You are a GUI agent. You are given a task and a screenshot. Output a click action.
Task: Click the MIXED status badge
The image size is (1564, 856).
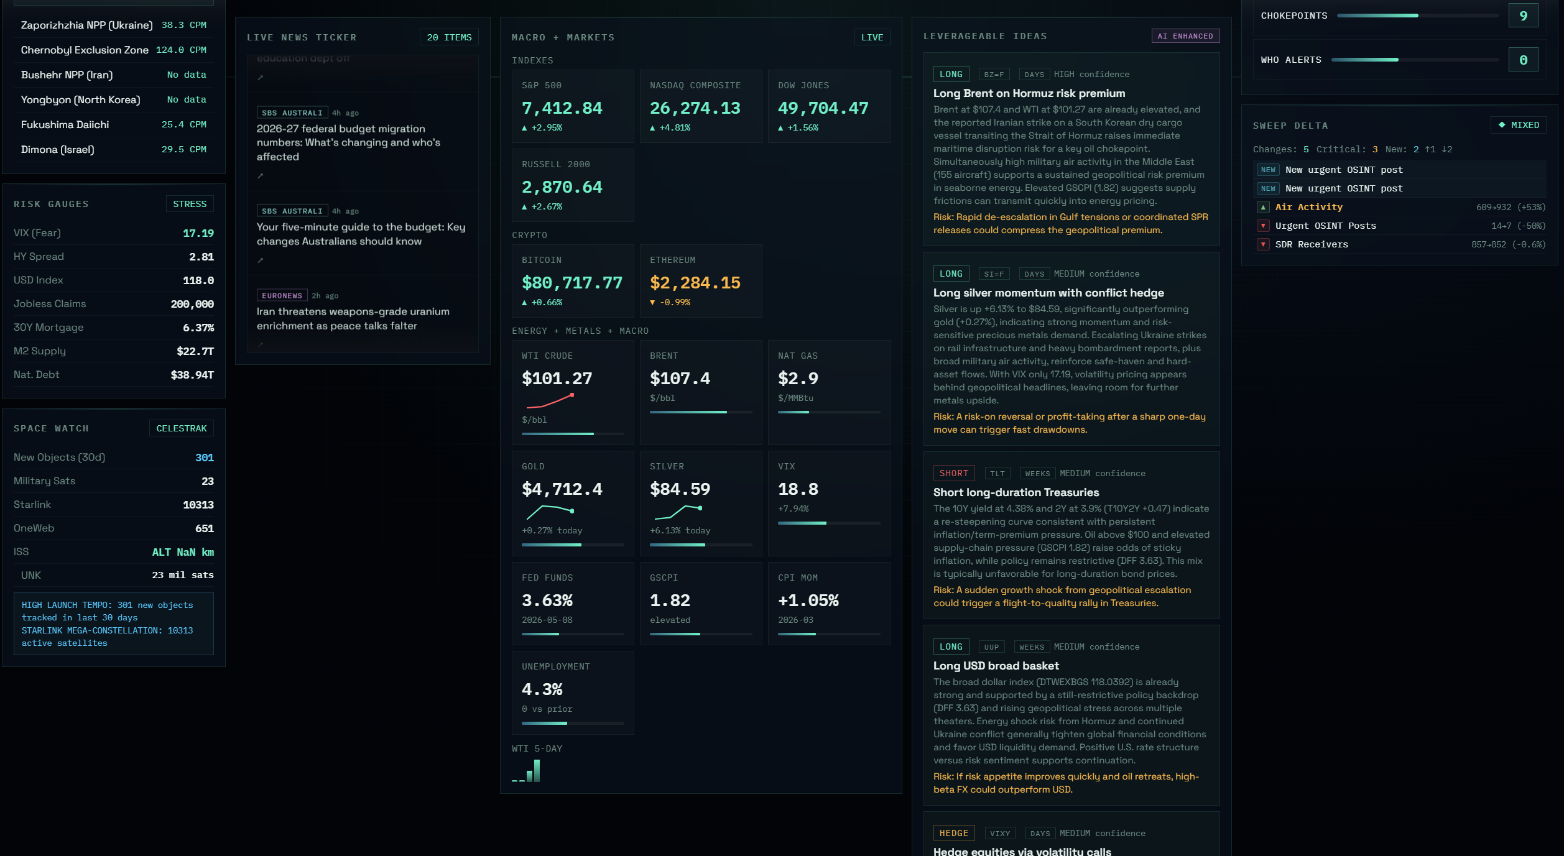click(x=1519, y=125)
